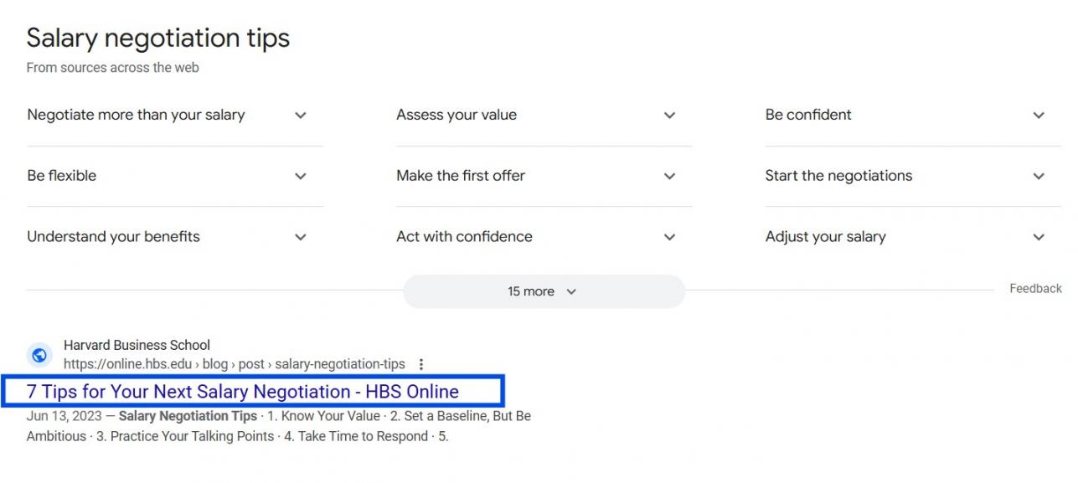
Task: Open "7 Tips for Your Next Salary Negotiation" result
Action: pos(243,392)
